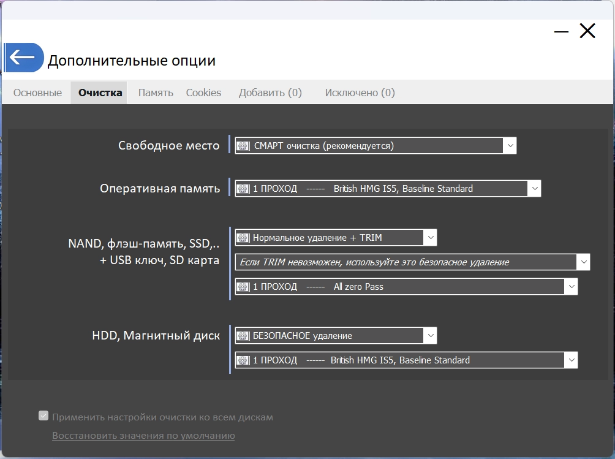Click Восстановить значения по умолчанию link
The height and width of the screenshot is (459, 615).
pyautogui.click(x=143, y=436)
